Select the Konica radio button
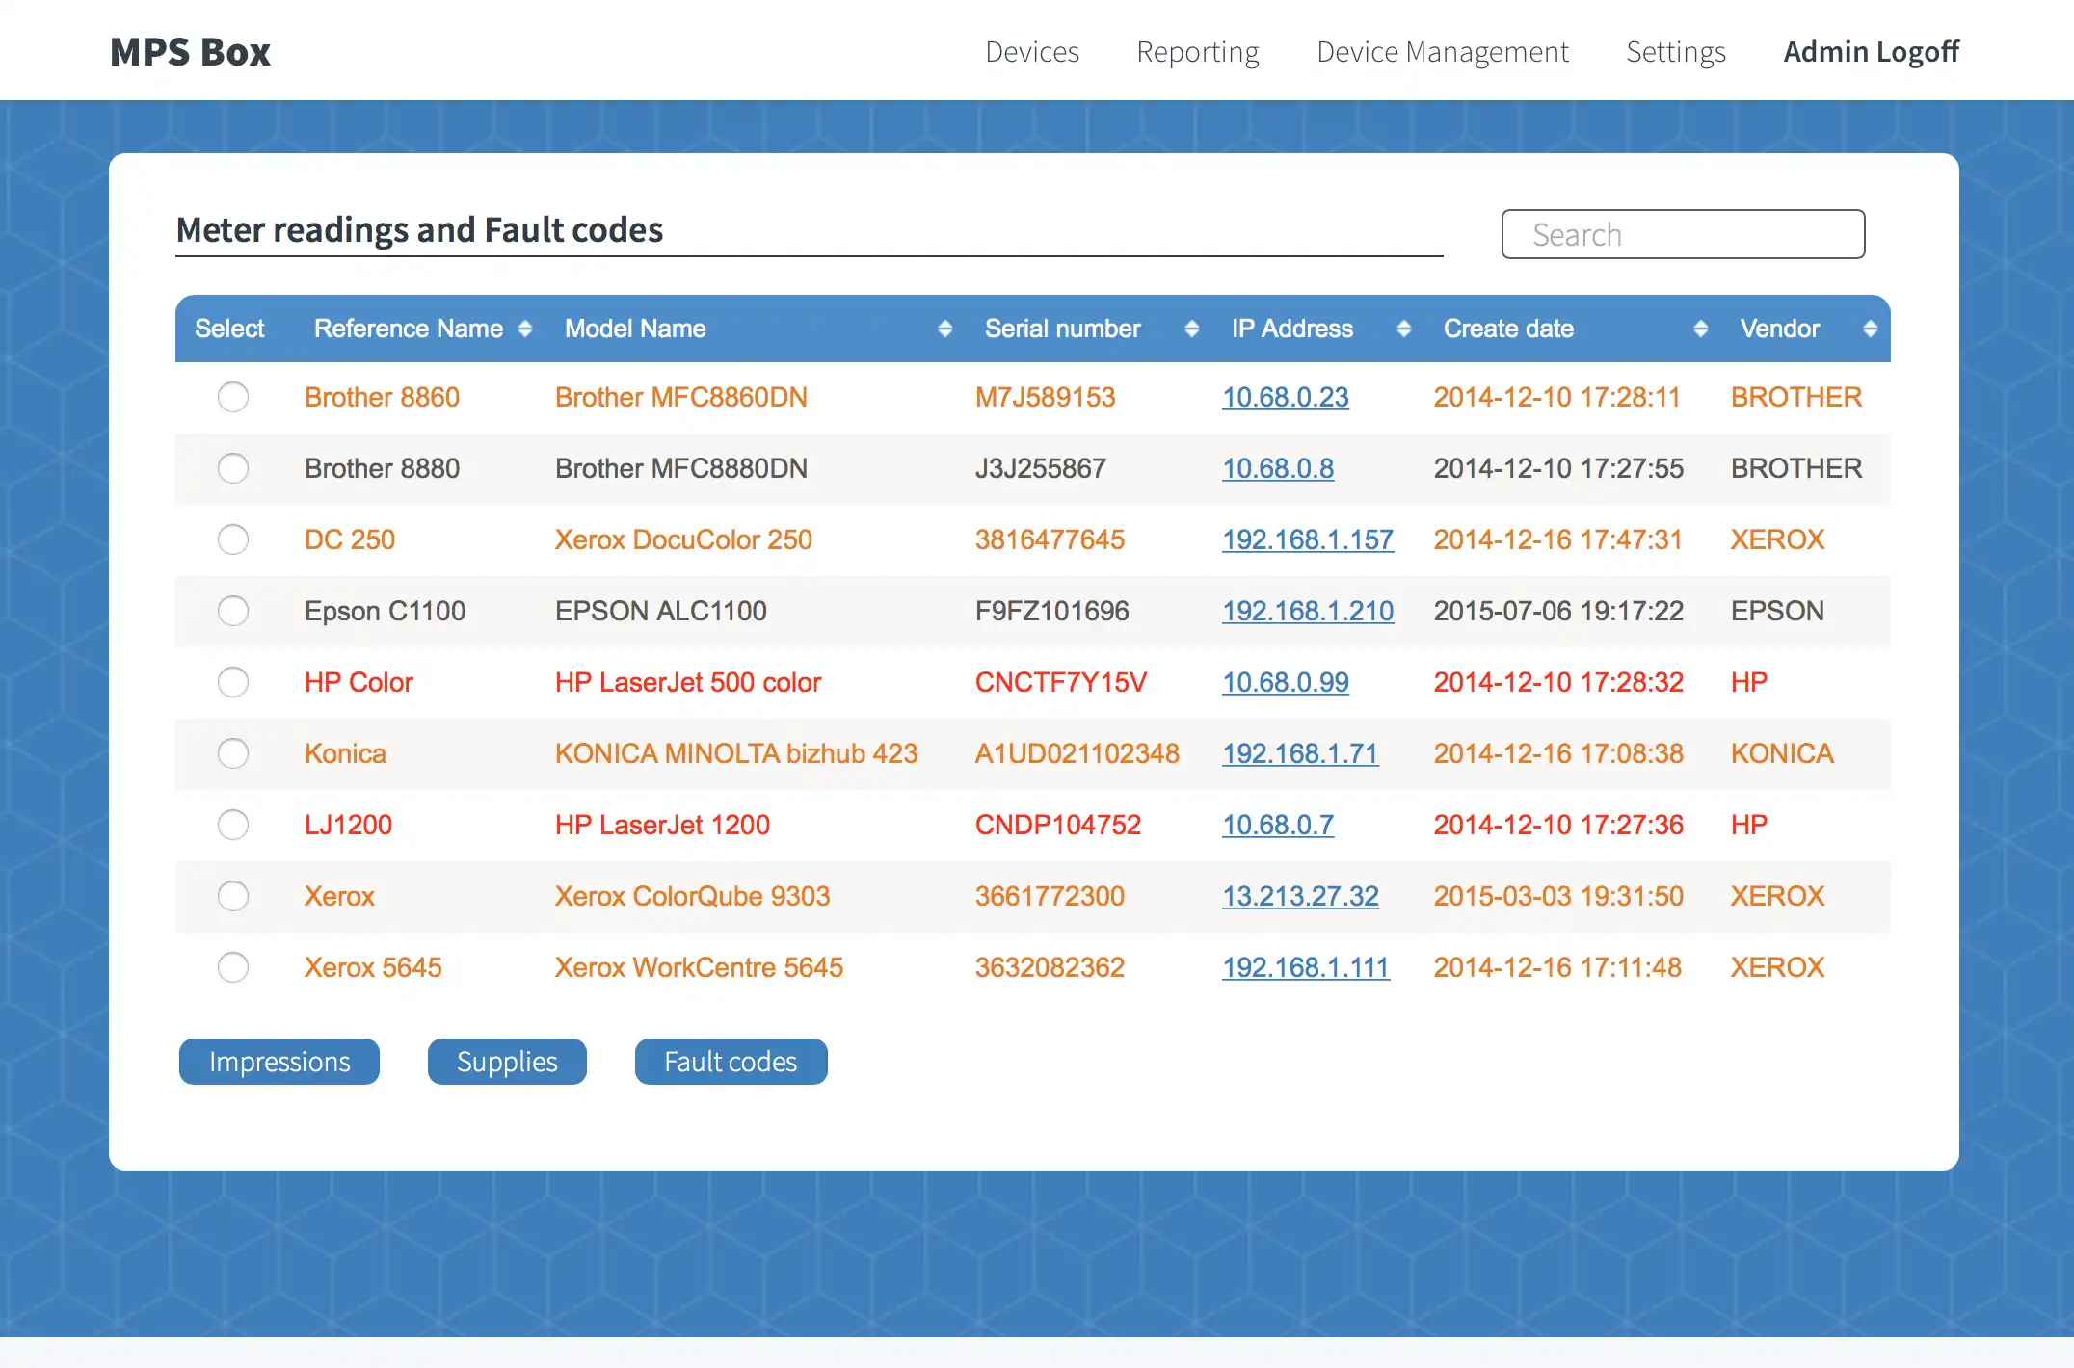This screenshot has height=1368, width=2074. 233,753
